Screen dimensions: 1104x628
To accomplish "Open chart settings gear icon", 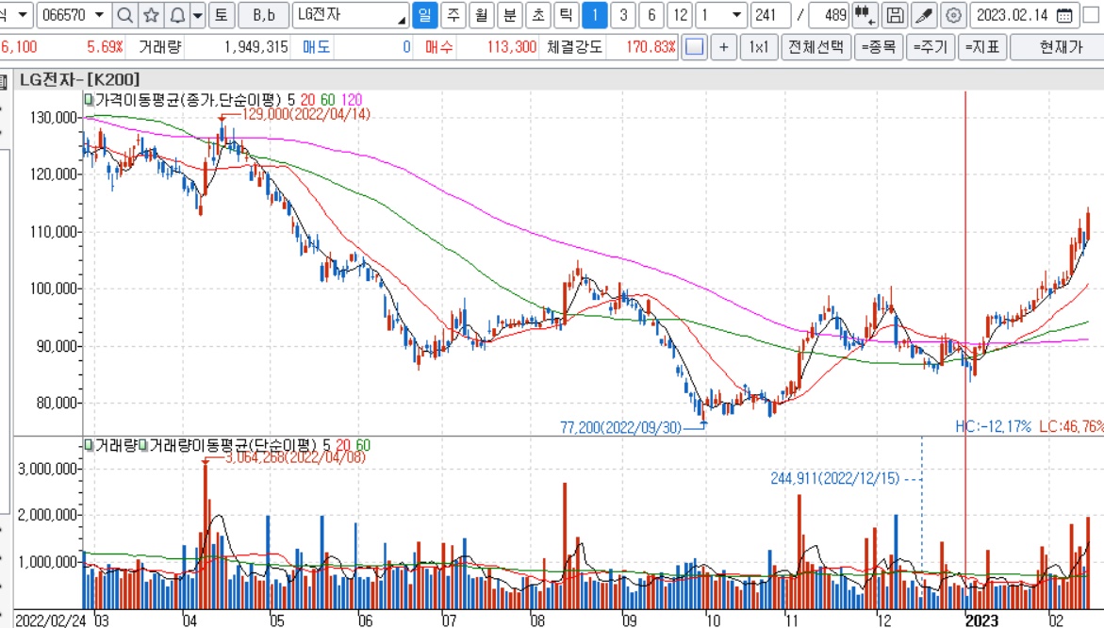I will point(953,15).
